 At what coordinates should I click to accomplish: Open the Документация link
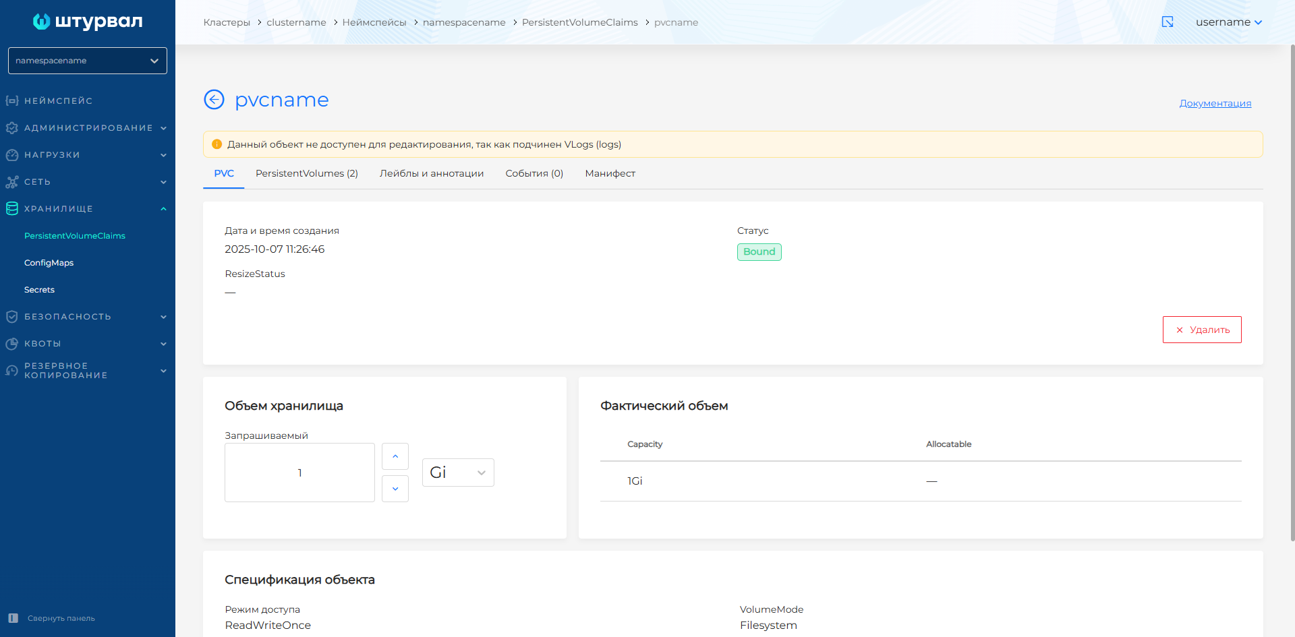[1215, 103]
